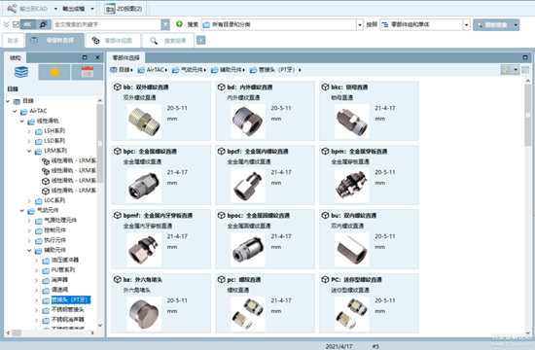Click the export to CAD toolbar icon
Screen dimensions: 535x350
pyautogui.click(x=12, y=8)
